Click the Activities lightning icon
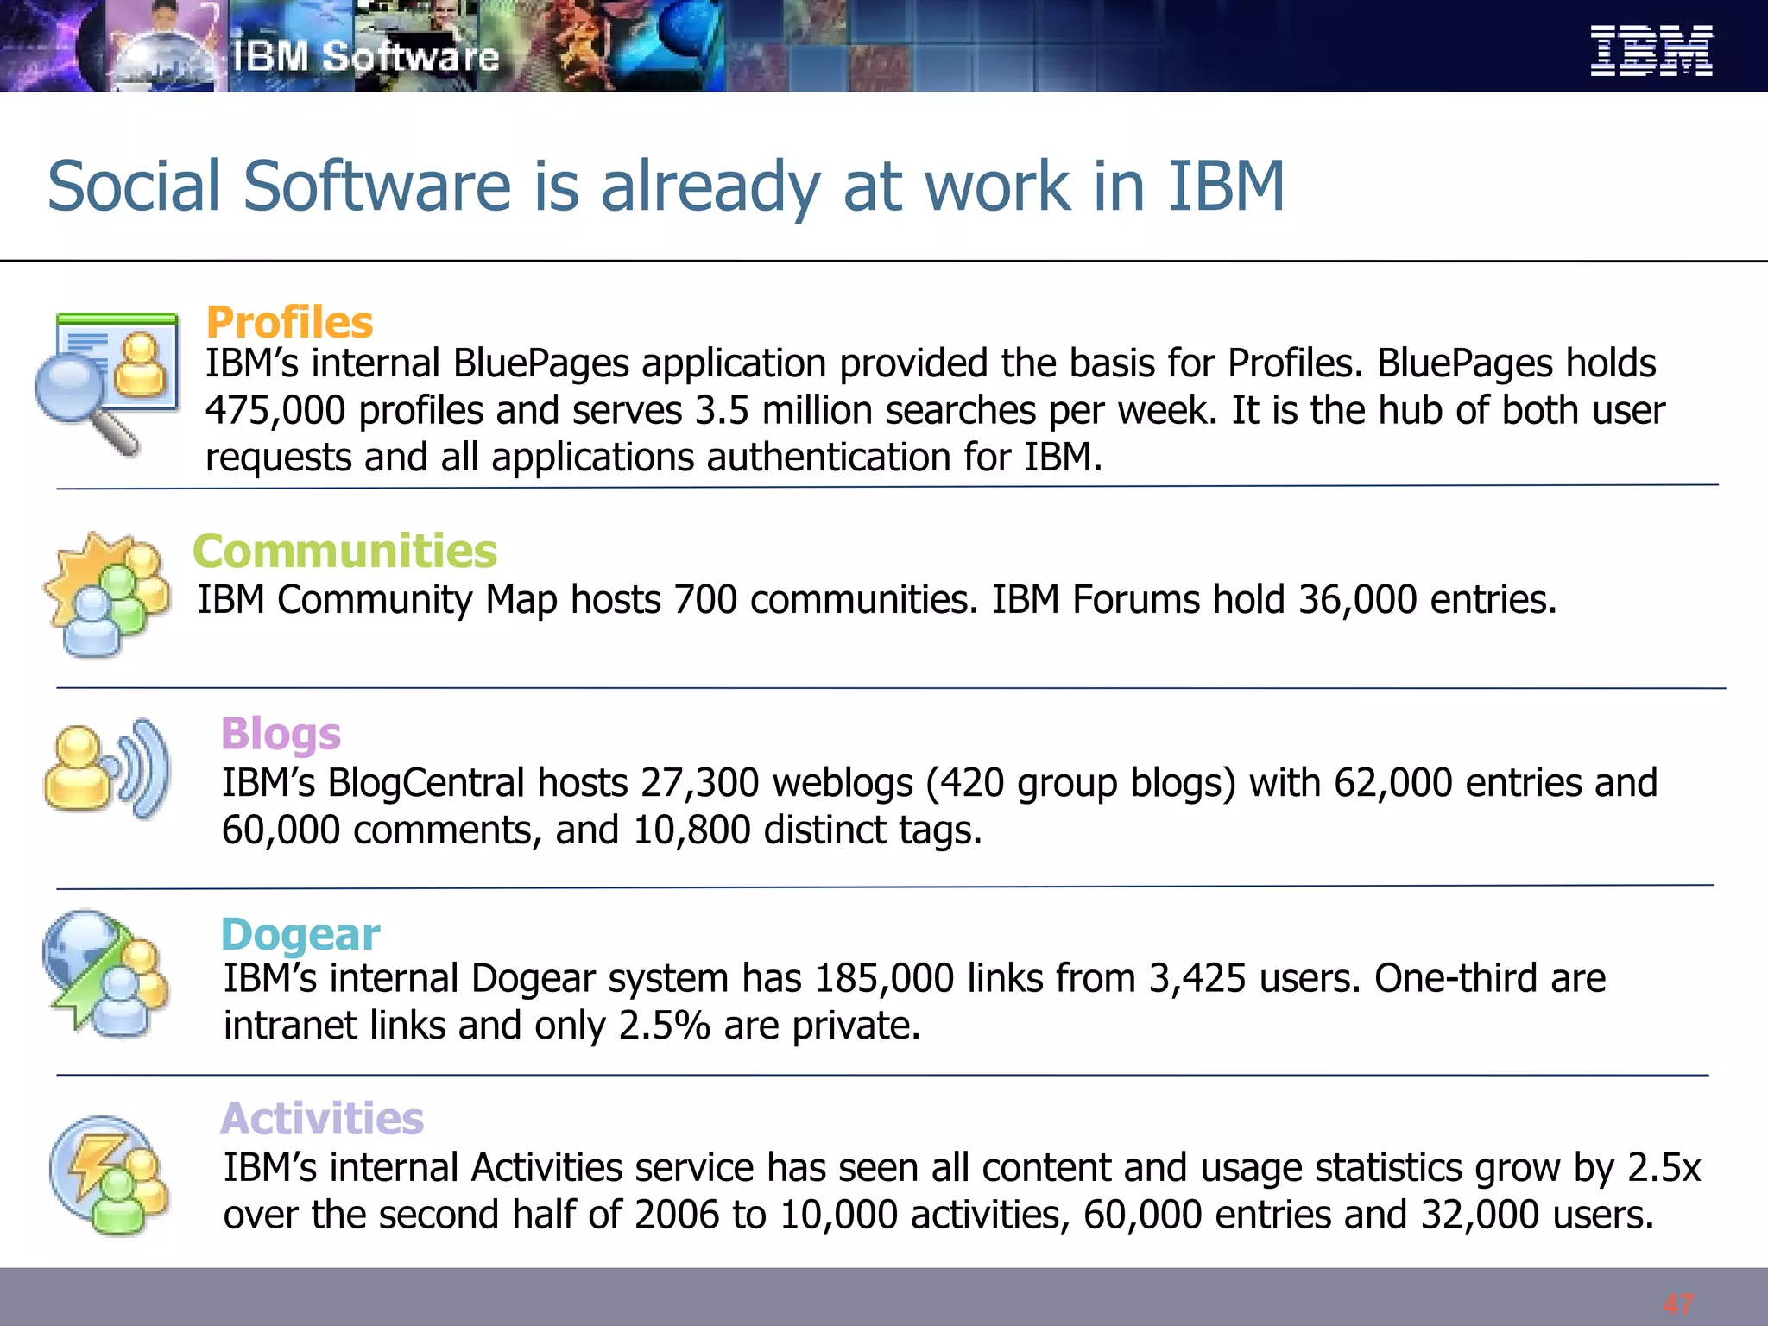 [x=109, y=1175]
